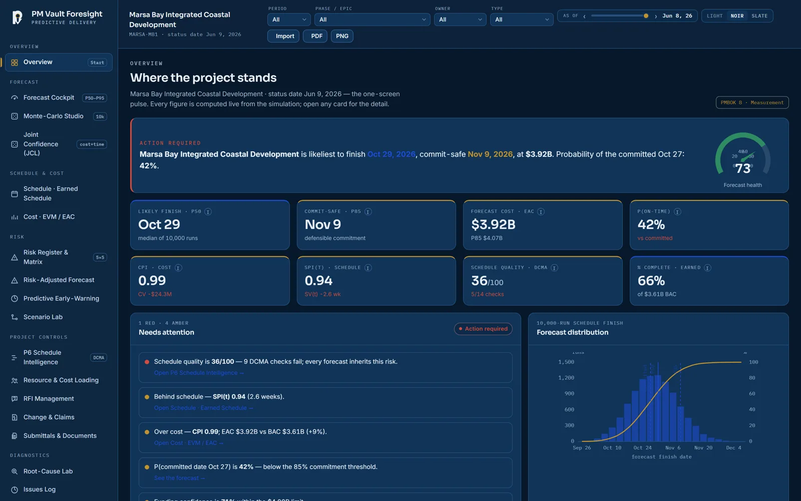The height and width of the screenshot is (501, 801).
Task: Click the Risk Register & Matrix warning icon
Action: click(15, 258)
